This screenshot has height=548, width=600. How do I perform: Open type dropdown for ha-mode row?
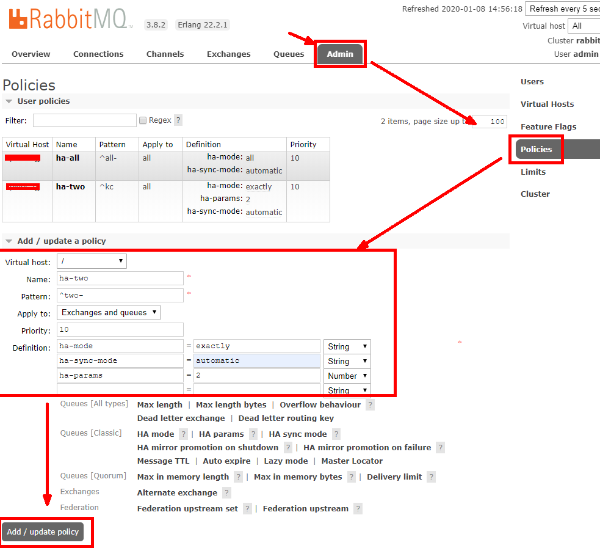pyautogui.click(x=347, y=346)
